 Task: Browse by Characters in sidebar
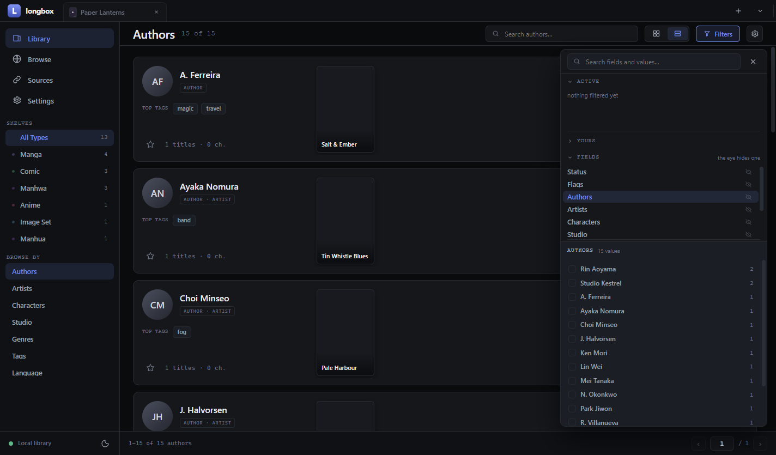[x=59, y=306]
